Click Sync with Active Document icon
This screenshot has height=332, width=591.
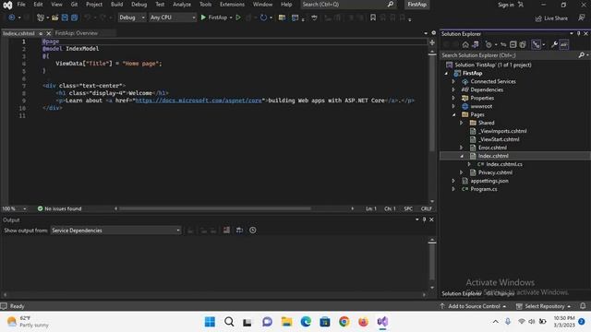pos(503,45)
